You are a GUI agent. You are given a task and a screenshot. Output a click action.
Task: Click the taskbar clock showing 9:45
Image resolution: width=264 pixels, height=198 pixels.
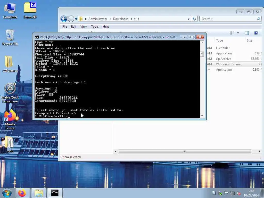(251, 193)
